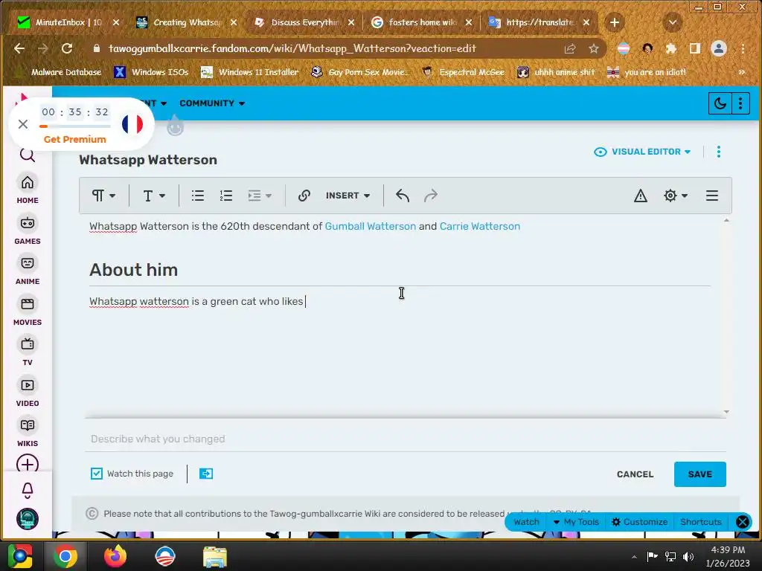This screenshot has width=762, height=571.
Task: Open the TV section
Action: point(28,352)
